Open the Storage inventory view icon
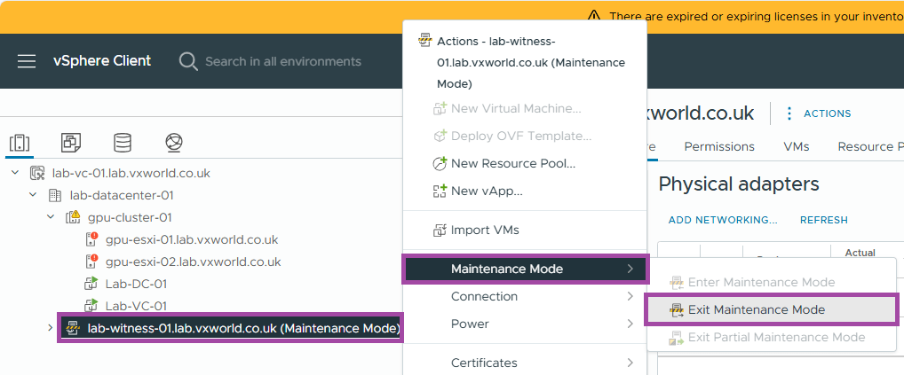The image size is (904, 375). coord(123,143)
